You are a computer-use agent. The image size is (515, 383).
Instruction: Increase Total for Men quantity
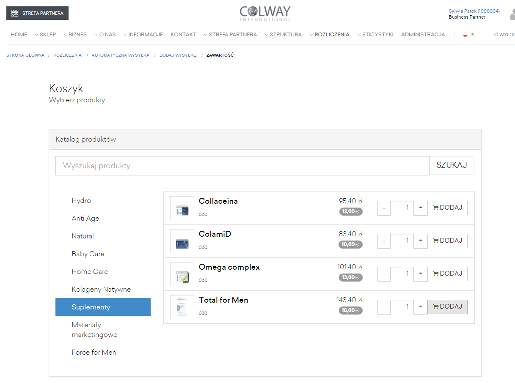[421, 307]
